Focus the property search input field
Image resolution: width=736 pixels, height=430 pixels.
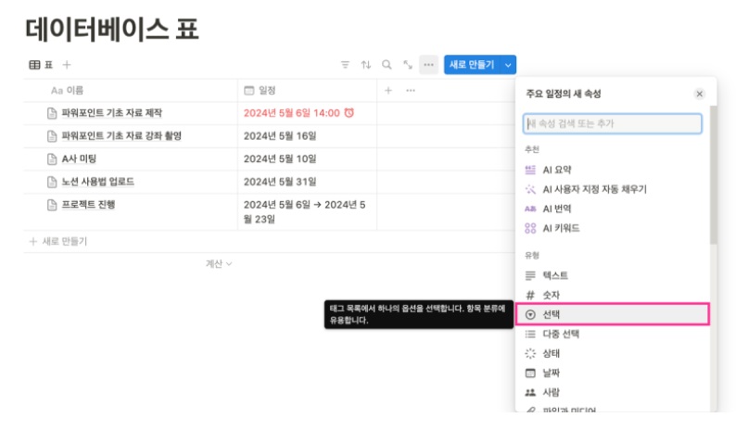tap(613, 123)
